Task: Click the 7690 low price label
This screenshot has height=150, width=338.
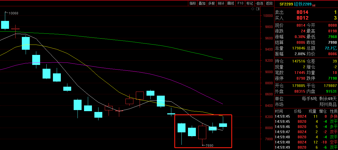Action: coord(208,145)
